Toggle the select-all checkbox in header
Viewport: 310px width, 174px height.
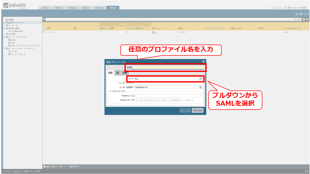pos(44,28)
